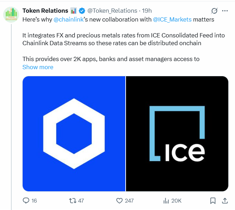Click the Grok explain icon
This screenshot has width=235, height=210.
(x=214, y=11)
